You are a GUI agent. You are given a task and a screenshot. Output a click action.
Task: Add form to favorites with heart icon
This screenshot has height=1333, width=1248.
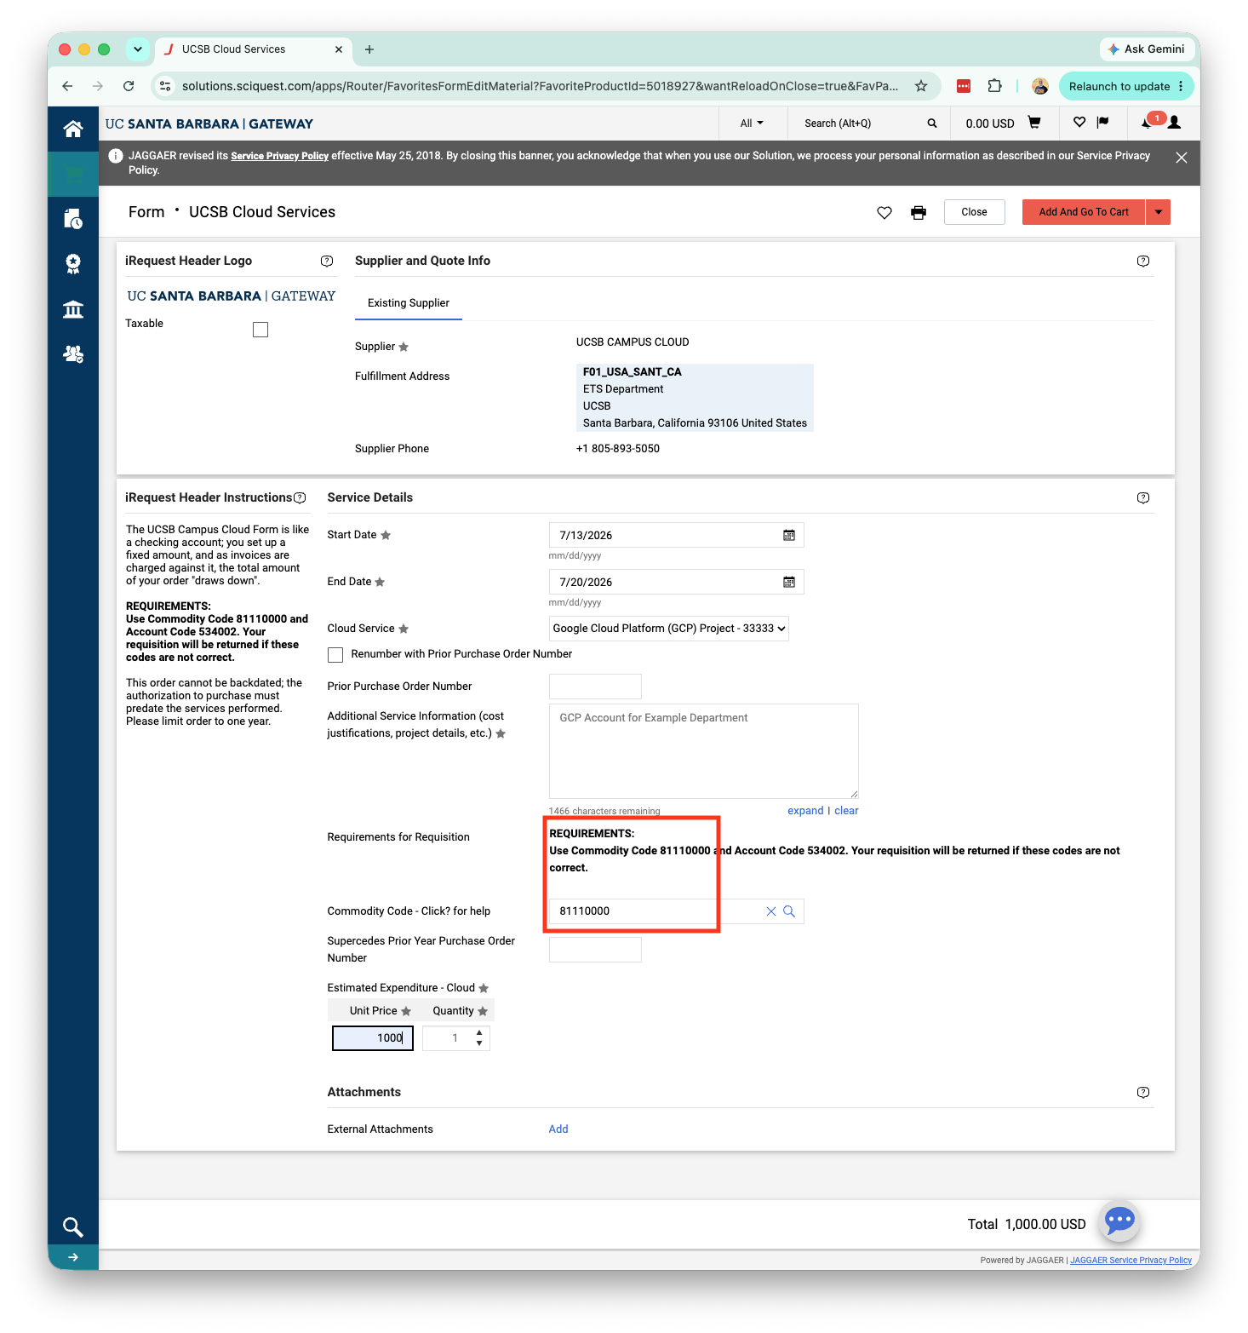point(884,212)
